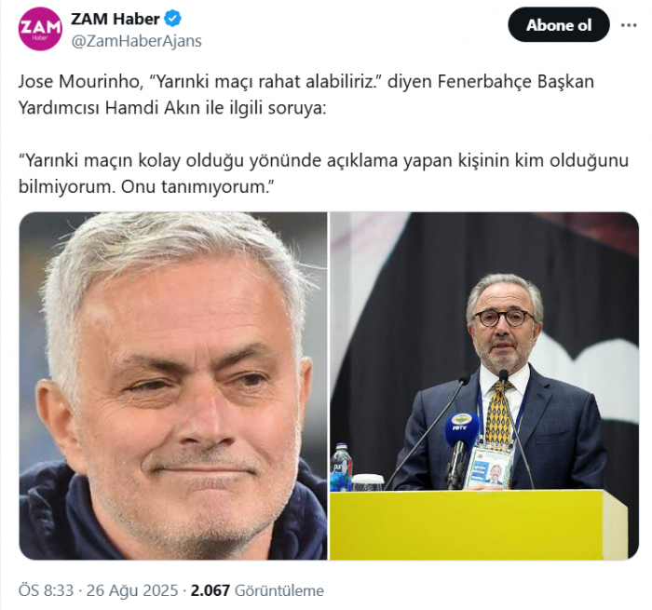Click the blue verified badge
The image size is (652, 610).
click(172, 19)
